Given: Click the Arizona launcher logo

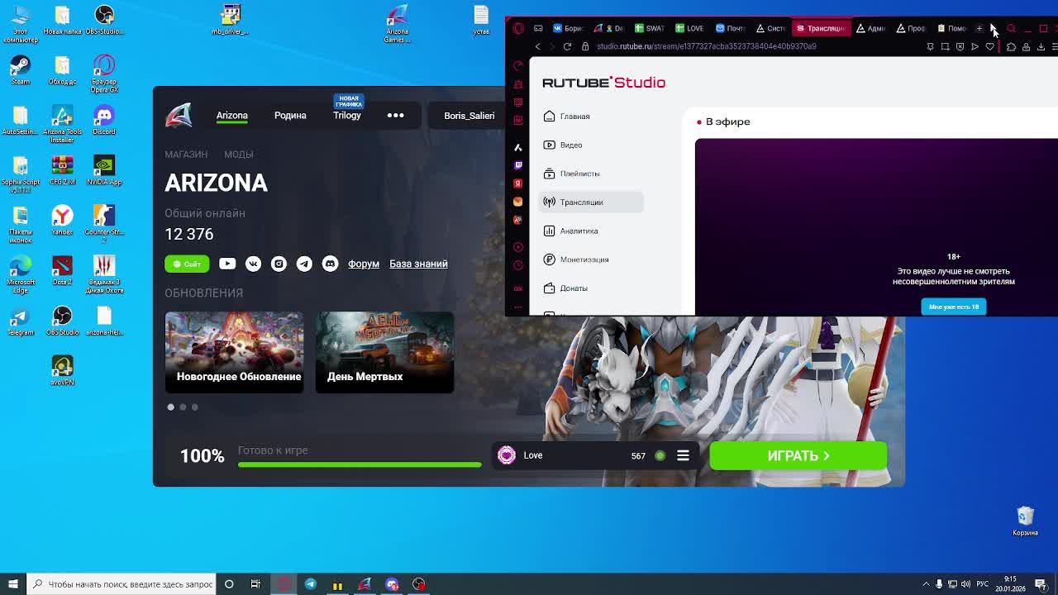Looking at the screenshot, I should [x=178, y=116].
